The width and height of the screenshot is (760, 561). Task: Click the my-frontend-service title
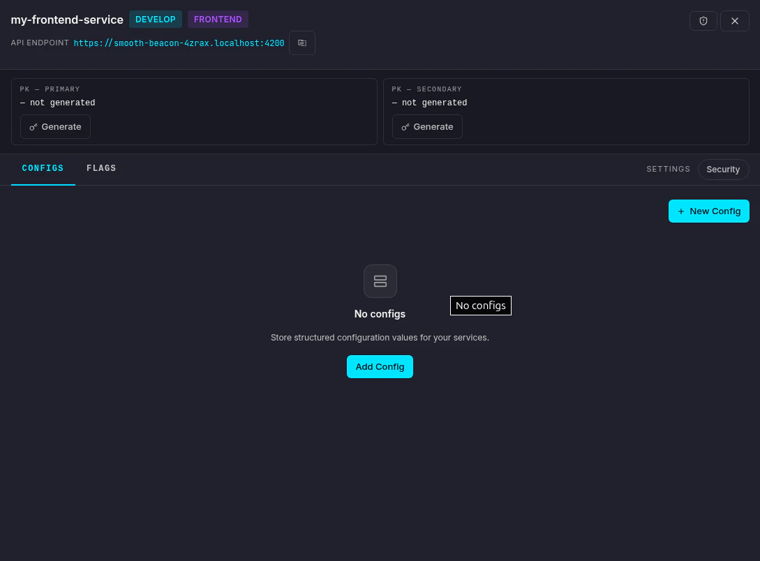pyautogui.click(x=67, y=20)
